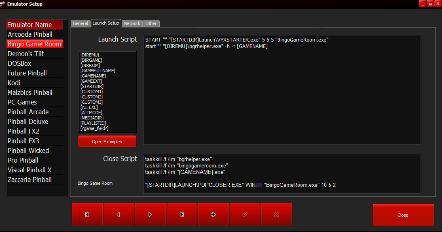442x232 pixels.
Task: Switch to the General tab
Action: 80,23
